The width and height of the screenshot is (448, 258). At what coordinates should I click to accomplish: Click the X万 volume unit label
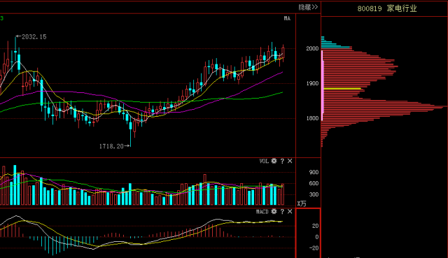coord(302,203)
